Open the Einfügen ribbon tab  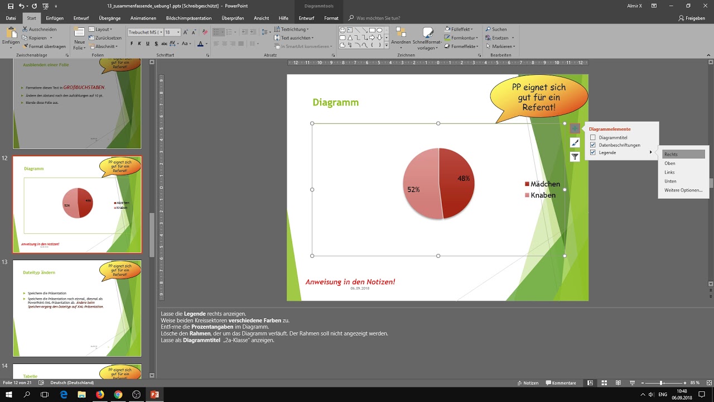pyautogui.click(x=55, y=18)
